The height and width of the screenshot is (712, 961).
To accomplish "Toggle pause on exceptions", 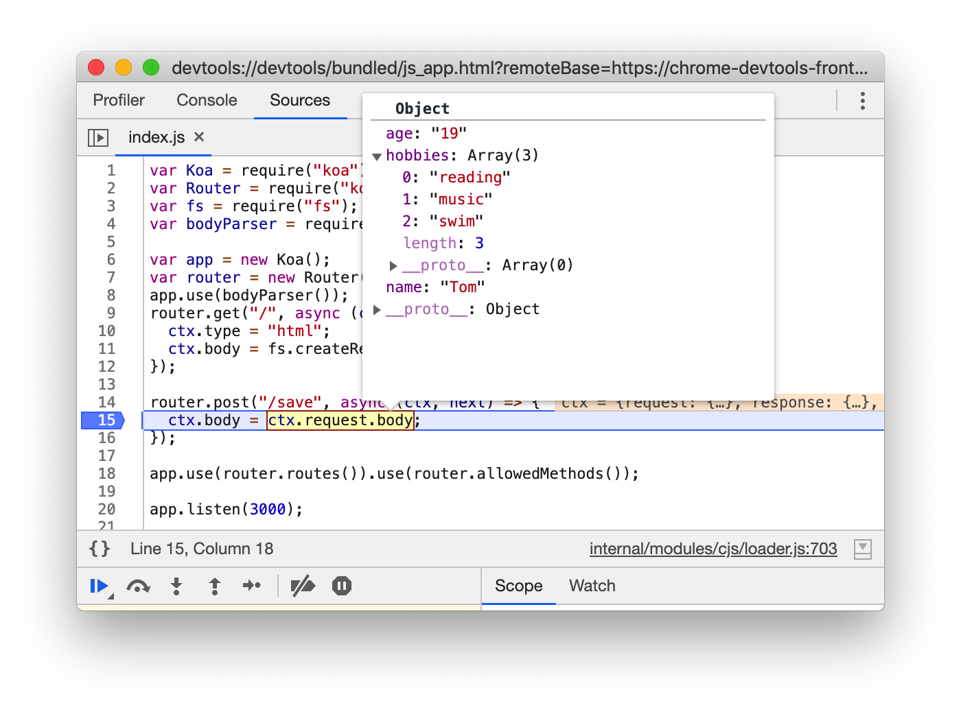I will coord(342,586).
